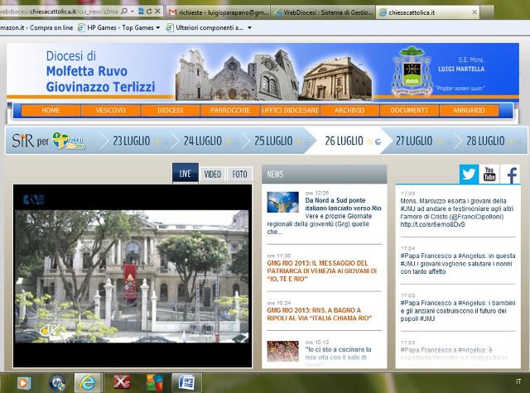The height and width of the screenshot is (393, 530).
Task: Click the Internet Explorer taskbar icon
Action: pos(88,382)
